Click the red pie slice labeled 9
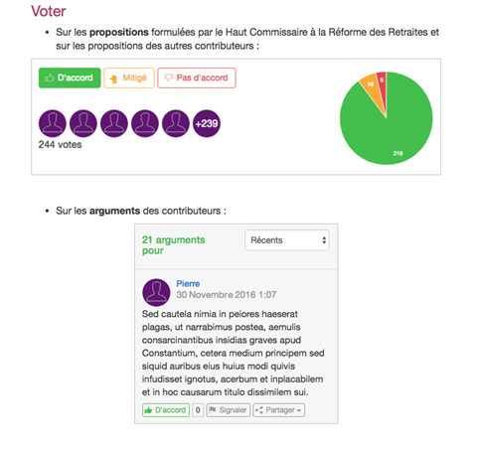477x454 pixels. point(382,82)
